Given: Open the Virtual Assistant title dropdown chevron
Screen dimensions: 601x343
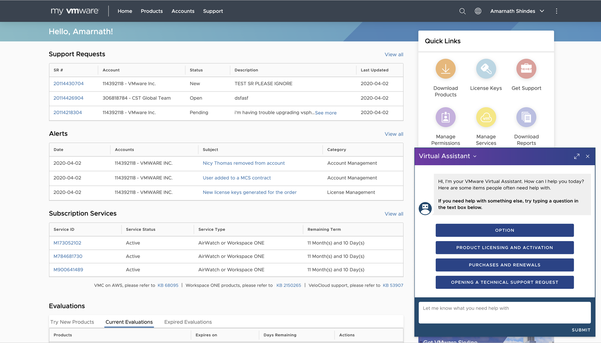Looking at the screenshot, I should [475, 156].
